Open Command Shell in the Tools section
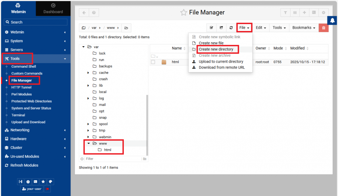Image resolution: width=338 pixels, height=196 pixels. pos(24,67)
